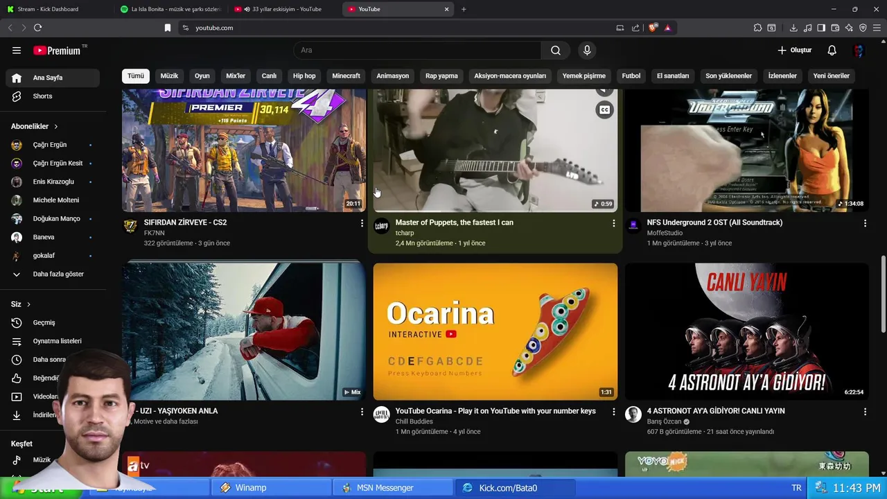
Task: Open Shorts in the sidebar
Action: point(53,96)
